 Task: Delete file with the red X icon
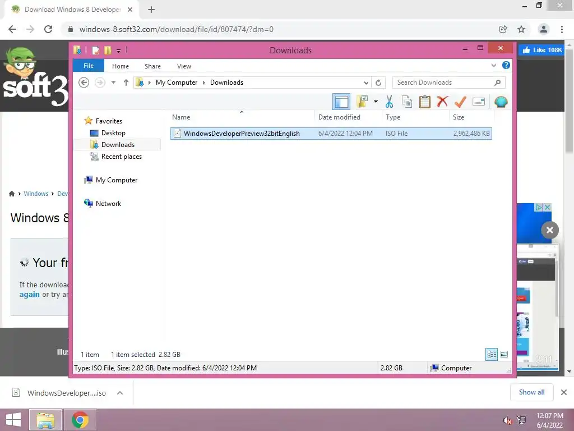coord(442,102)
